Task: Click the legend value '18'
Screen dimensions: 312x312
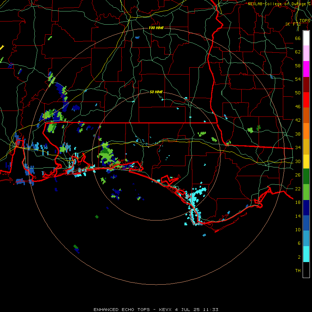Action: 298,202
